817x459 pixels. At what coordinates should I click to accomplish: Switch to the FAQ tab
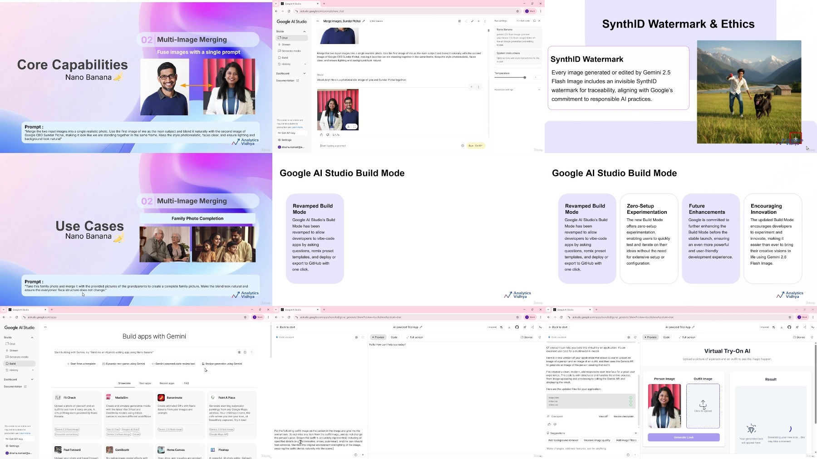(187, 383)
